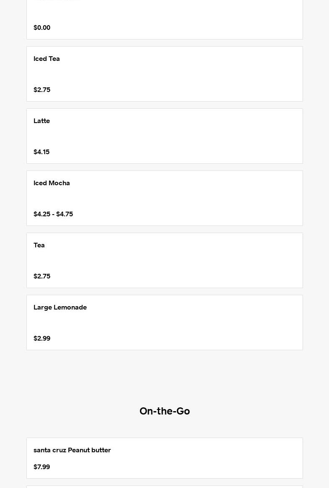Click the $2.99 Large Lemonade price
The width and height of the screenshot is (329, 488).
click(42, 338)
